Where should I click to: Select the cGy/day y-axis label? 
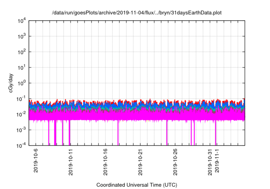click(11, 83)
